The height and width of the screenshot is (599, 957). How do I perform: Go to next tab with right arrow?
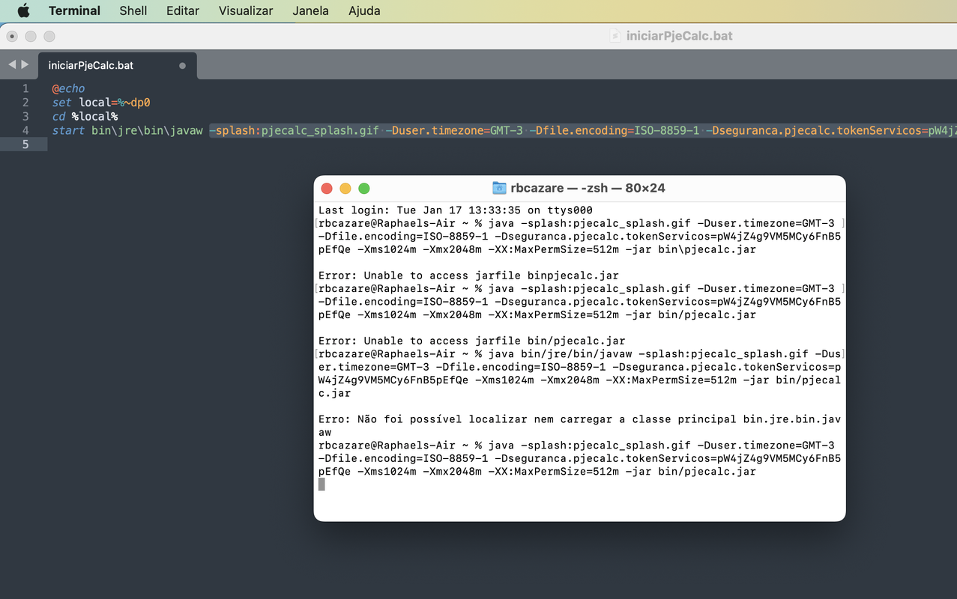(25, 65)
